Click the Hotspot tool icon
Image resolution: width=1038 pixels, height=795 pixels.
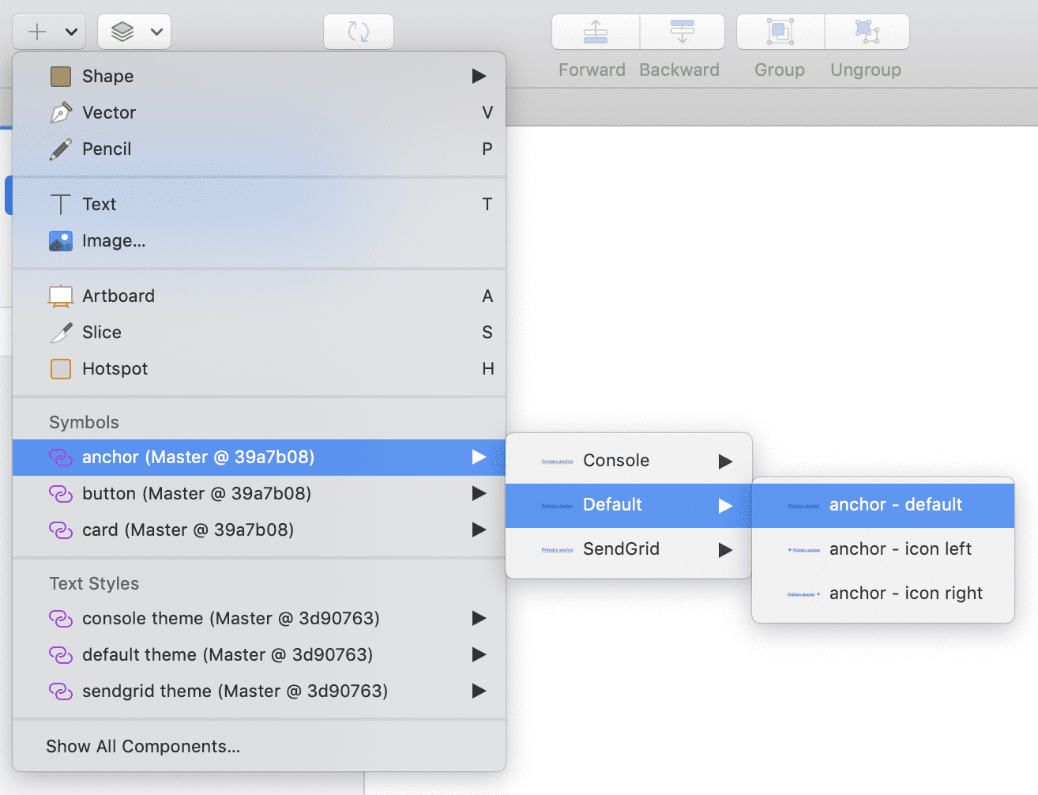click(61, 368)
